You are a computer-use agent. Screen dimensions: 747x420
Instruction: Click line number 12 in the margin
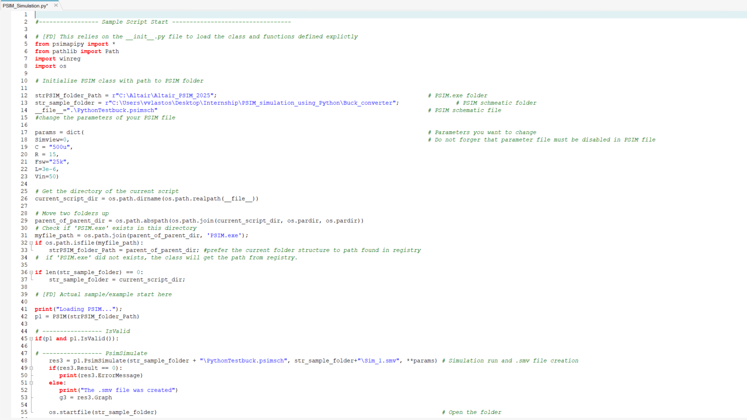(x=24, y=96)
